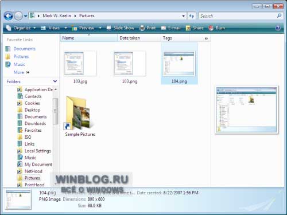Sort by the Date taken column

[139, 38]
